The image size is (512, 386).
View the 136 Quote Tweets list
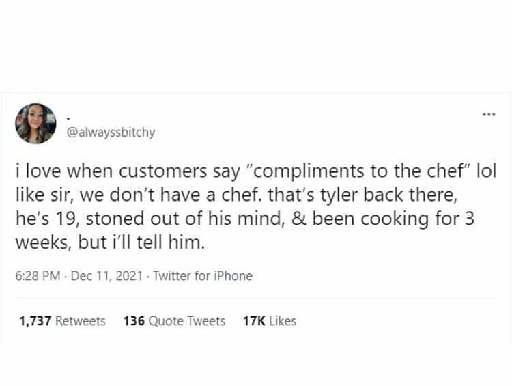pyautogui.click(x=174, y=320)
